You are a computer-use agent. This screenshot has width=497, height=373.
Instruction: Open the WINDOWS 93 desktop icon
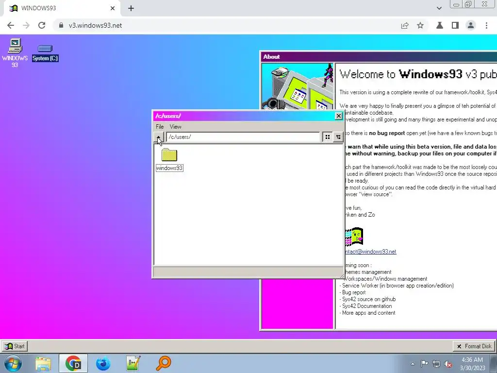tap(15, 53)
